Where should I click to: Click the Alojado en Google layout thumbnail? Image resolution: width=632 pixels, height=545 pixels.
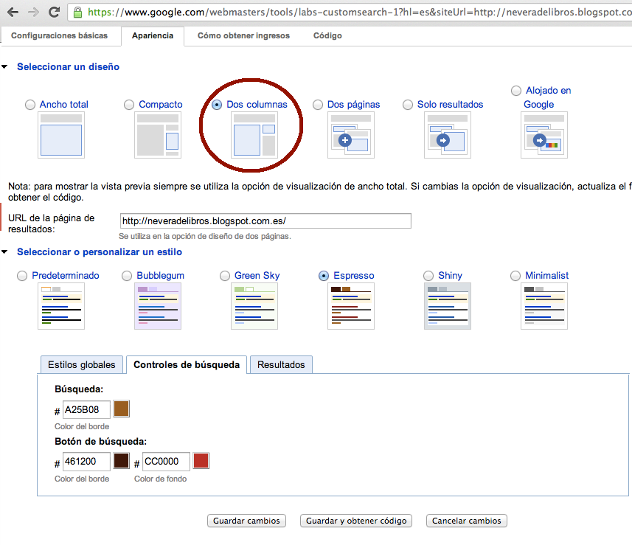point(544,135)
